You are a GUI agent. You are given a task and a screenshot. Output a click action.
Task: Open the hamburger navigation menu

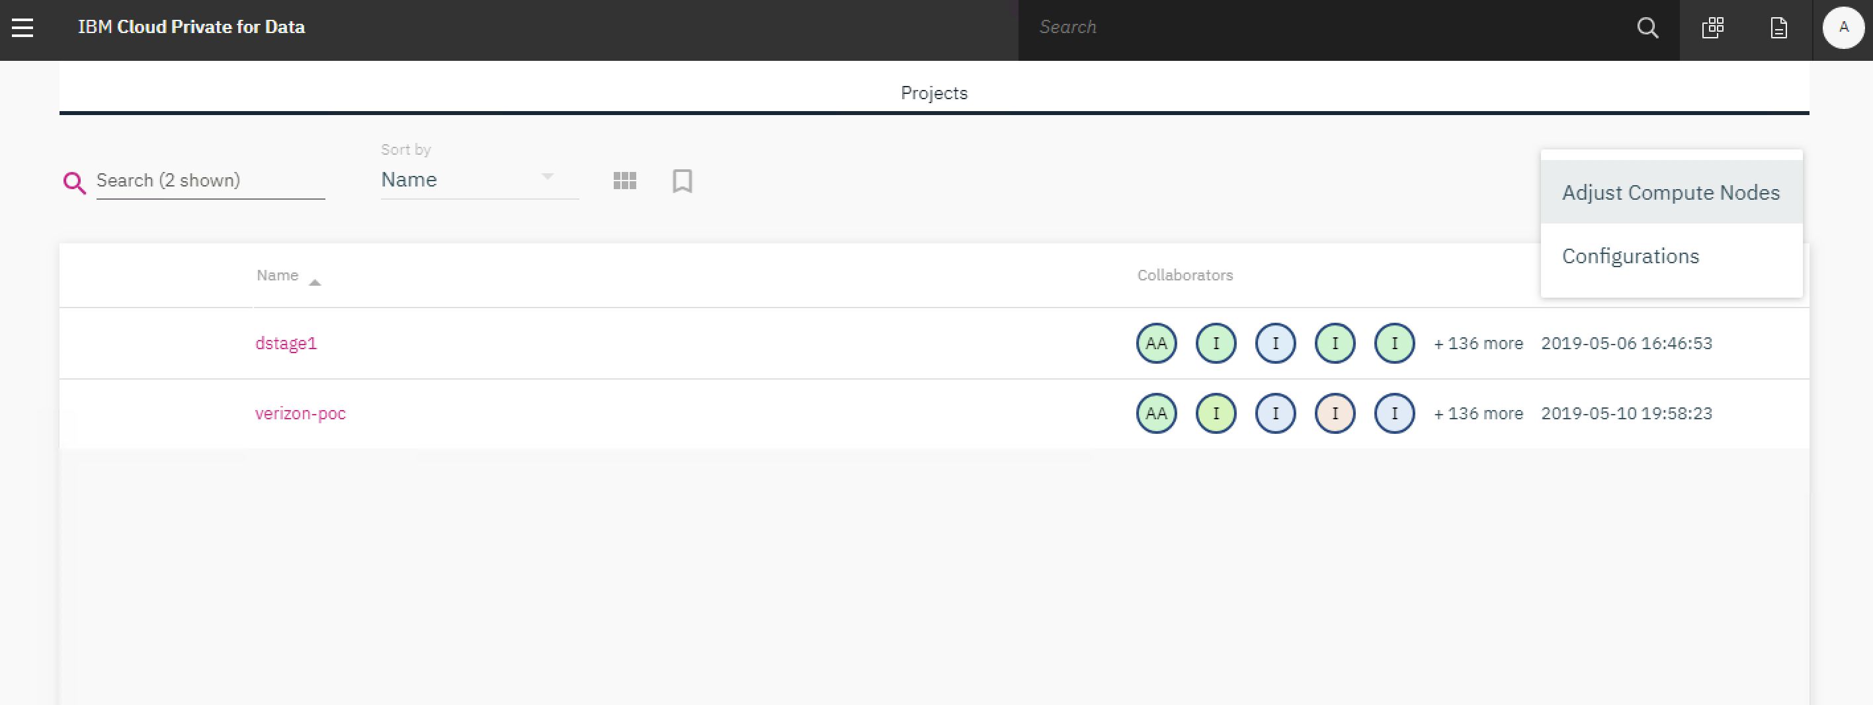pos(22,28)
